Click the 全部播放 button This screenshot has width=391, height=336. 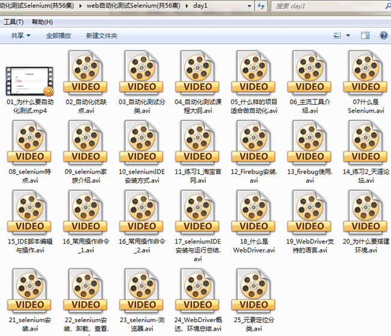click(x=58, y=35)
